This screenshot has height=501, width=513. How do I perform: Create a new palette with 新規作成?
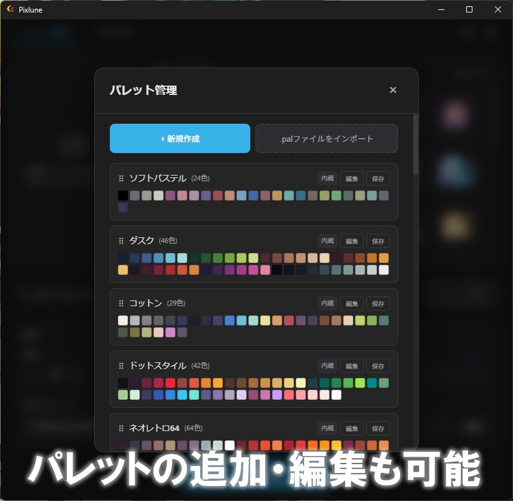coord(180,138)
